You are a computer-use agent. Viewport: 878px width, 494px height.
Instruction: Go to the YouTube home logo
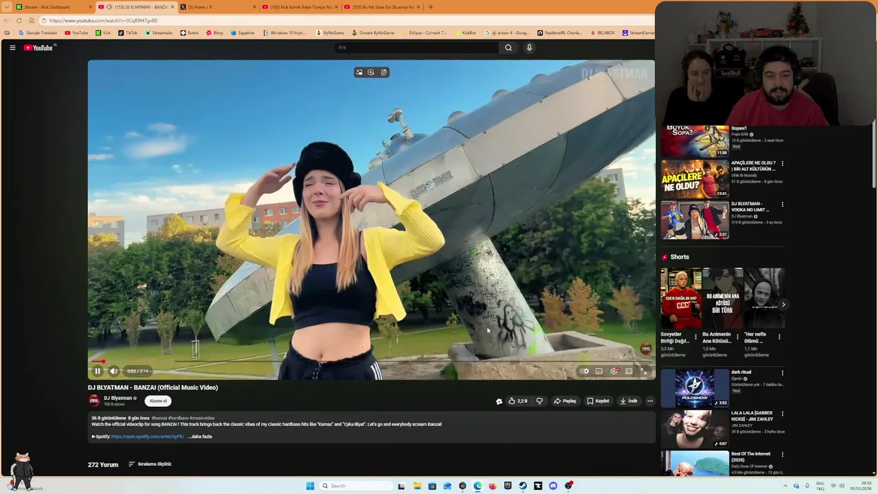click(x=39, y=47)
